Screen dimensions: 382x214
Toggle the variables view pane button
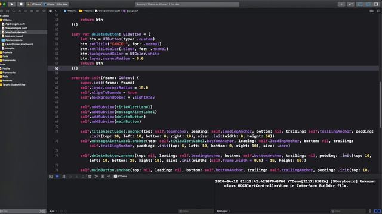tap(375, 212)
